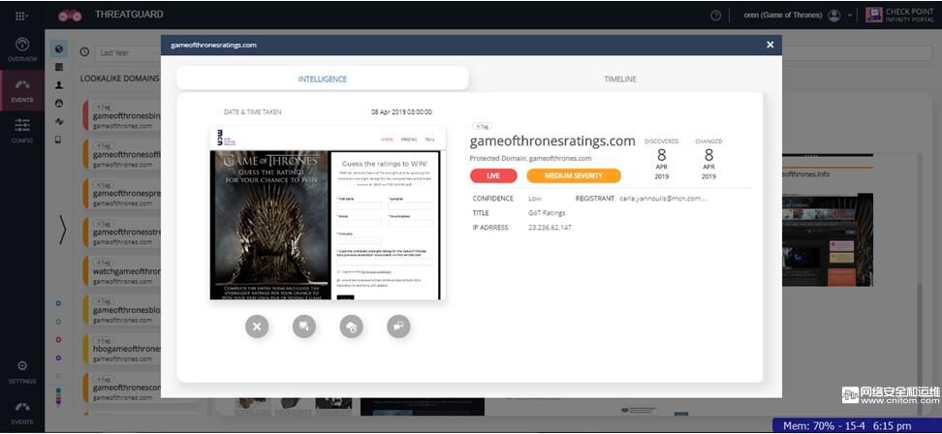Click the gameofthronesratings.com domain heading

click(552, 141)
